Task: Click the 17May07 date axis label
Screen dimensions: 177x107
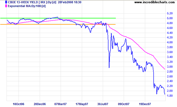Action: (x=82, y=104)
